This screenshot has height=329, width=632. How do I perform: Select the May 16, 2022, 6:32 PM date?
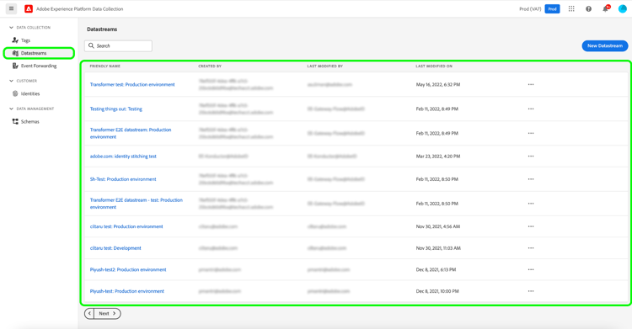[437, 85]
